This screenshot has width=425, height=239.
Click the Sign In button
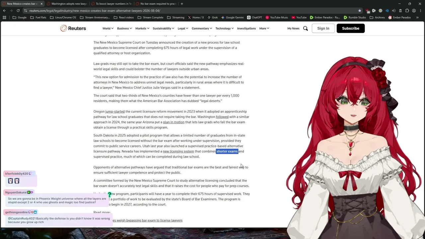click(323, 29)
